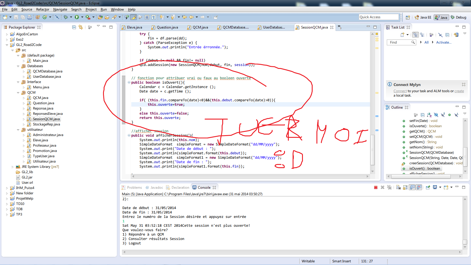Open the Refactor menu
Viewport: 471px width, 265px height.
[42, 9]
